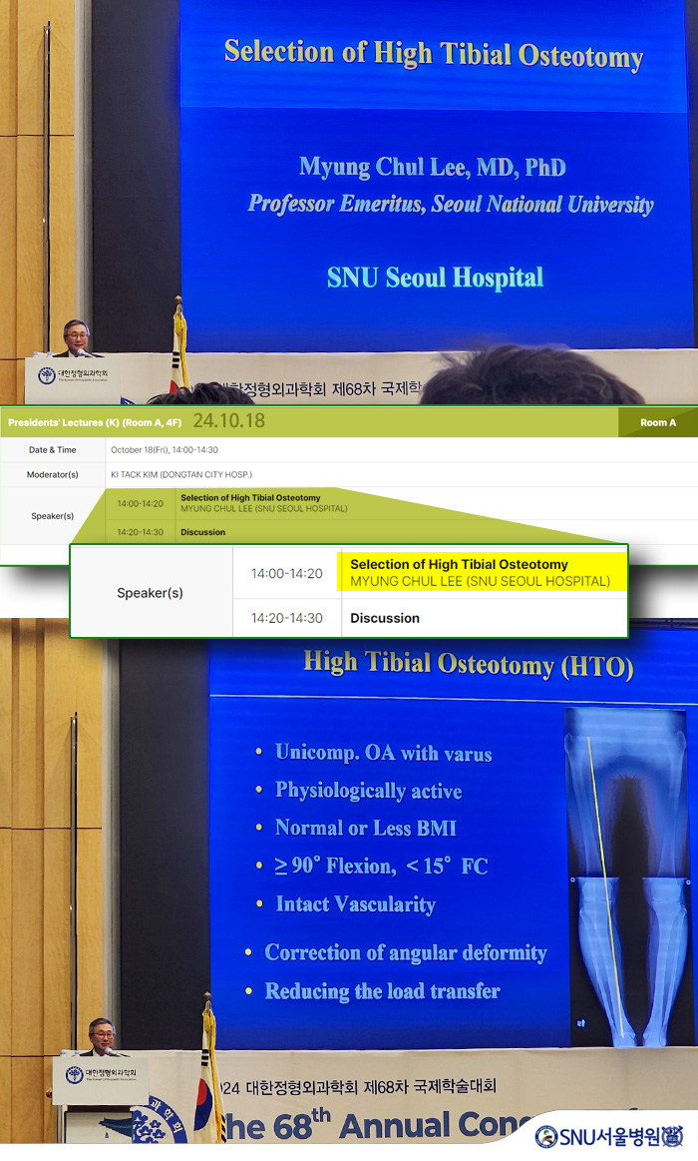Click '14:20-14:30' in the small schedule table

pyautogui.click(x=140, y=532)
